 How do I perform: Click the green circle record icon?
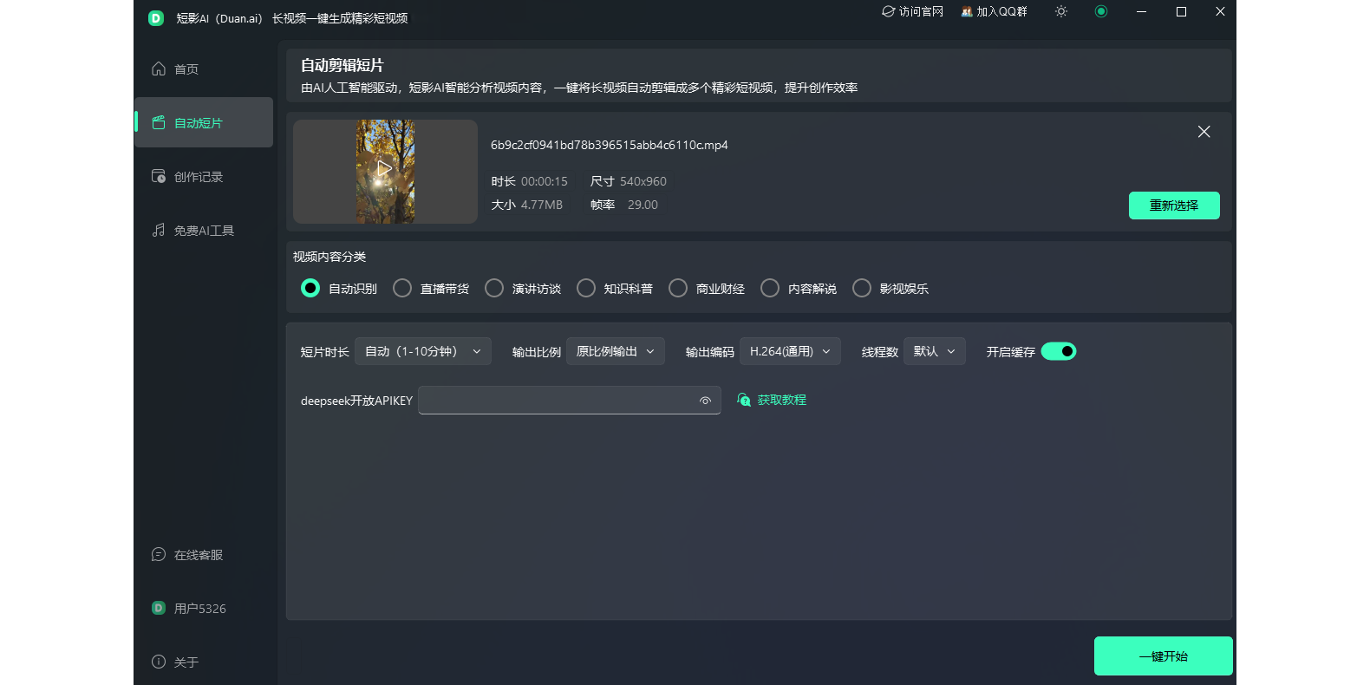[x=1101, y=12]
